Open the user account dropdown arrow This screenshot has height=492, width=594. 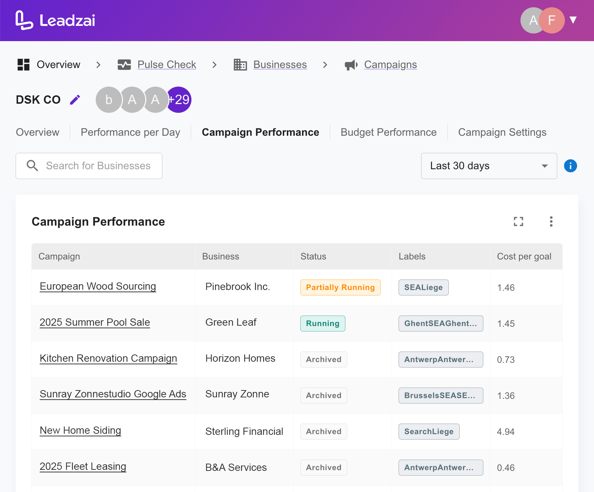(573, 20)
